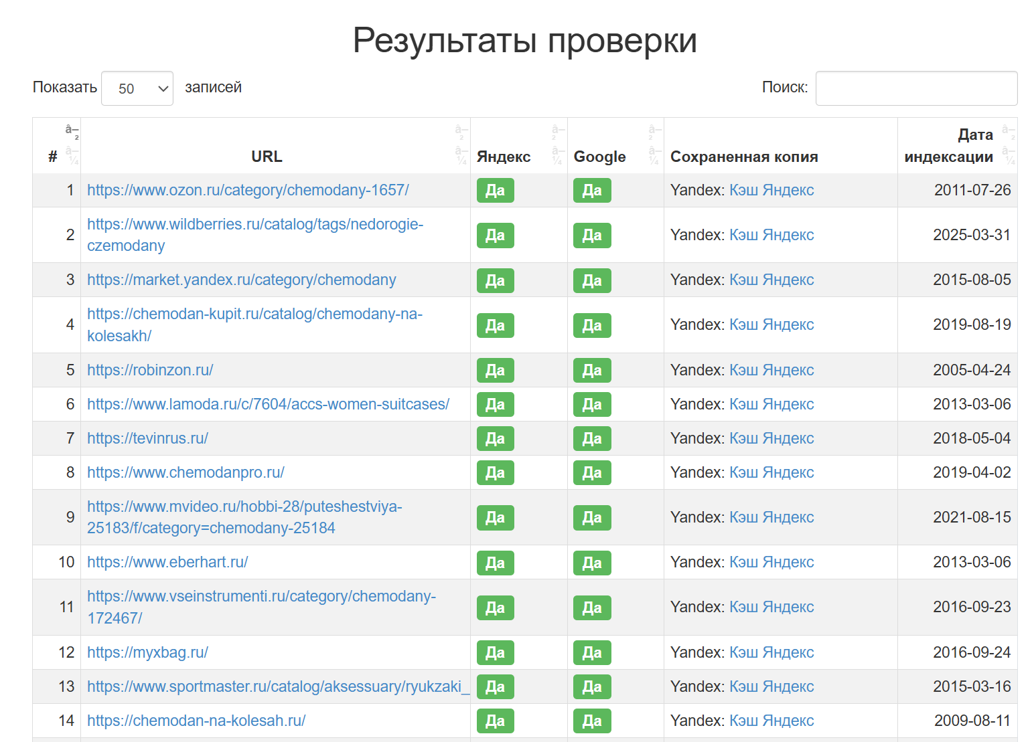
Task: Open Кэш Яндекс link for row 4
Action: (771, 324)
